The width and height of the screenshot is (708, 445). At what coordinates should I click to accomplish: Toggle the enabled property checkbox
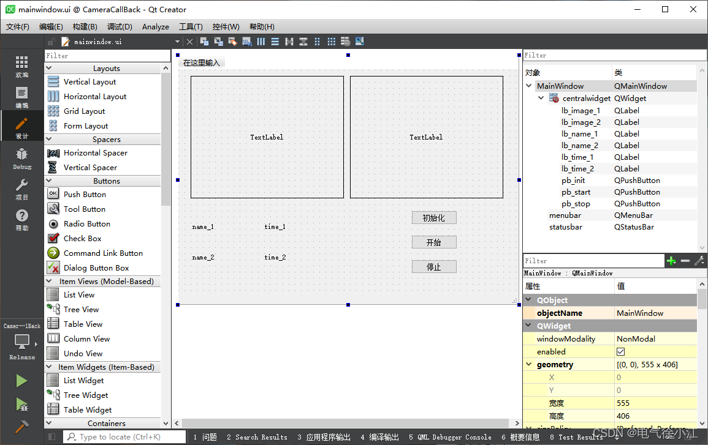pyautogui.click(x=620, y=351)
